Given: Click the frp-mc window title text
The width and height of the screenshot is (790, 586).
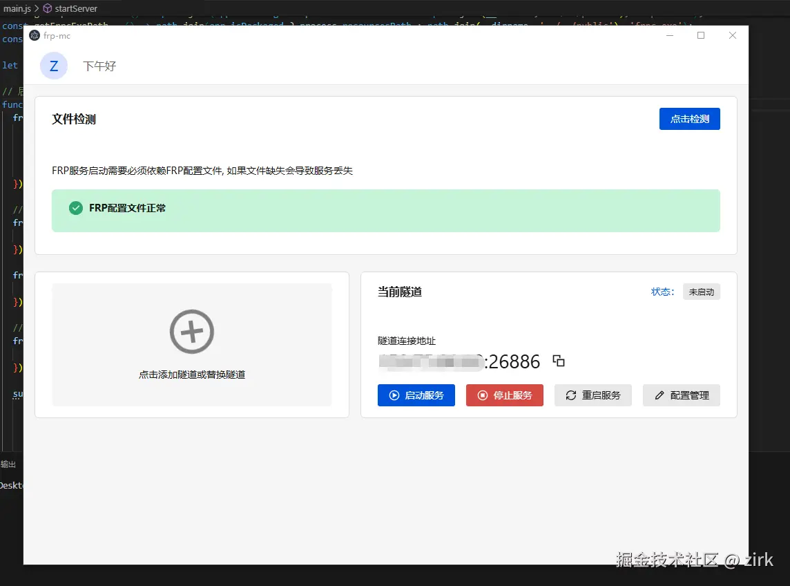Looking at the screenshot, I should [57, 36].
